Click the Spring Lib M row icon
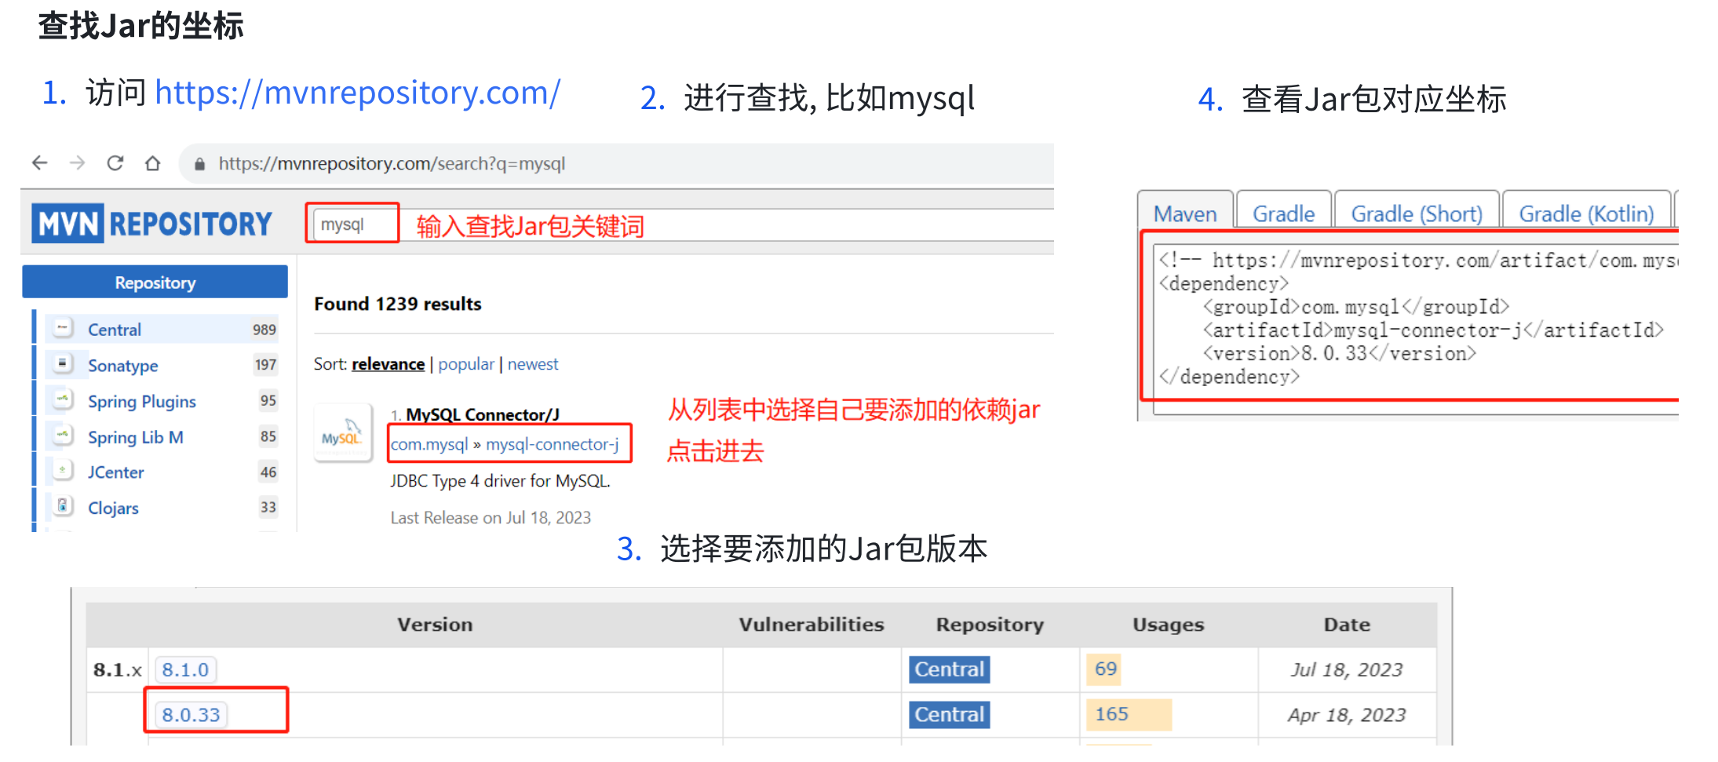 tap(63, 436)
